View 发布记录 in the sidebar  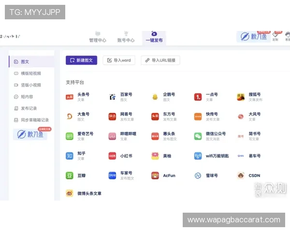point(32,108)
